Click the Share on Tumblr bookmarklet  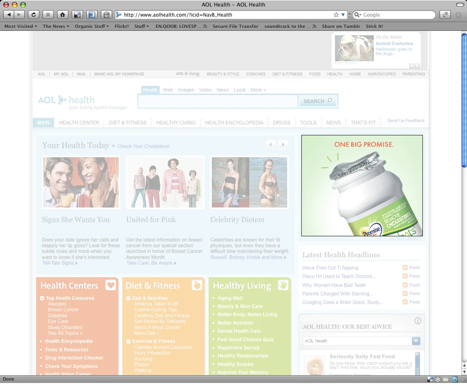(x=341, y=26)
